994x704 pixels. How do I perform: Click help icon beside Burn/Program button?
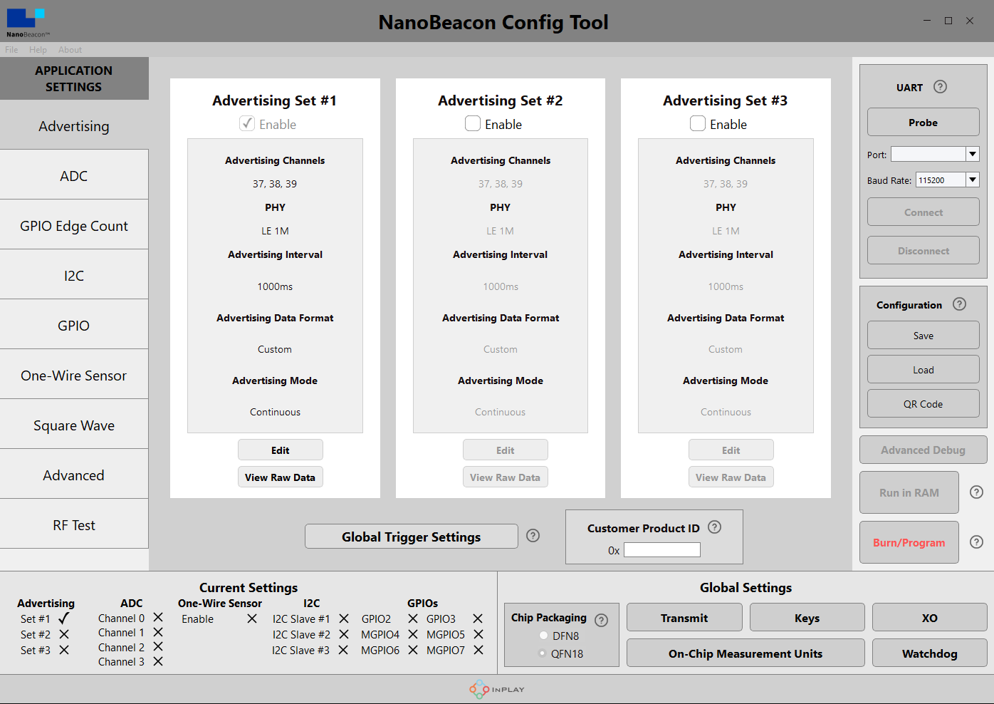[x=977, y=542]
